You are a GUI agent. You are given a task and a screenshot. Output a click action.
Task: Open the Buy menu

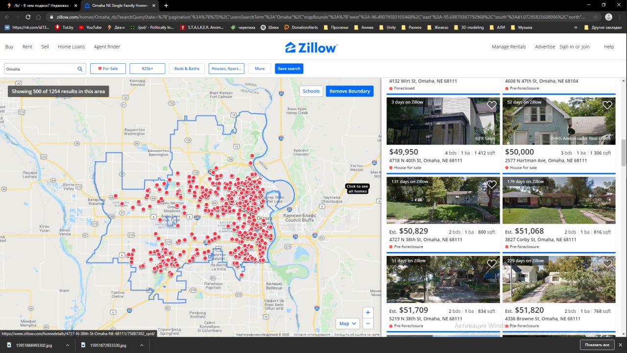coord(9,47)
